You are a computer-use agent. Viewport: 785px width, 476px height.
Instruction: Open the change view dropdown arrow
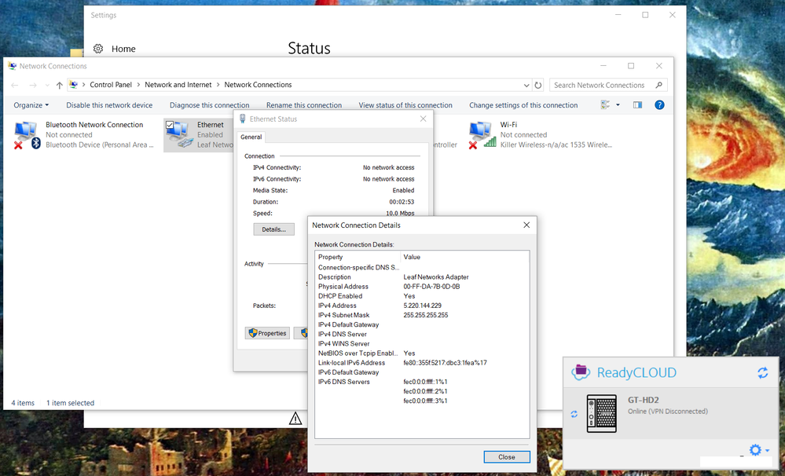tap(618, 105)
